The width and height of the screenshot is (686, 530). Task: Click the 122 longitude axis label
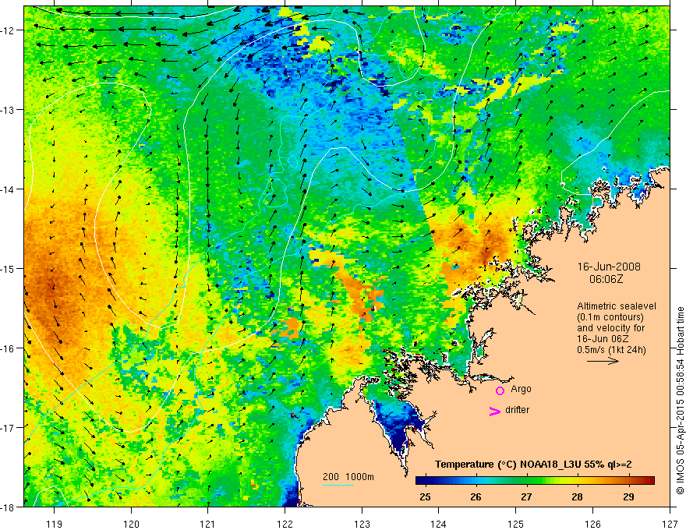pyautogui.click(x=285, y=524)
